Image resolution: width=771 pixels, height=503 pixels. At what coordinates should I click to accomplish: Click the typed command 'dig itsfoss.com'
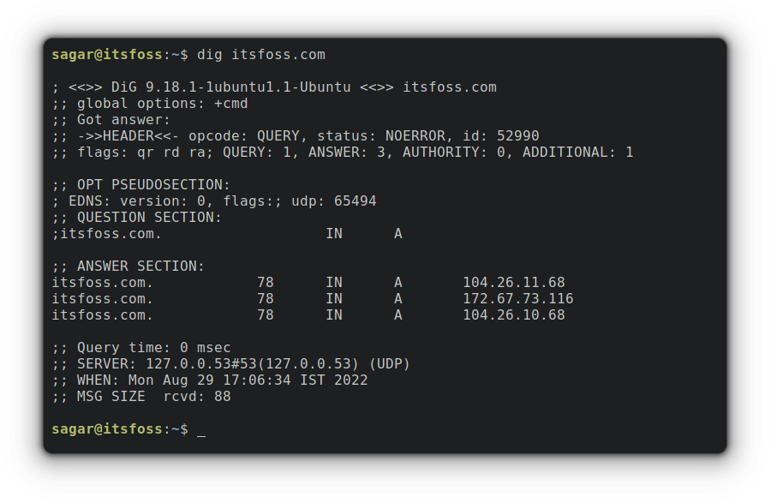[x=261, y=55]
